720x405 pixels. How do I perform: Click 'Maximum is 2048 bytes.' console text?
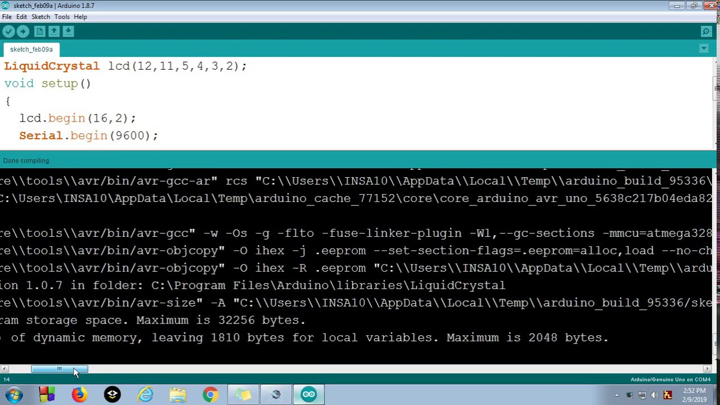point(528,337)
